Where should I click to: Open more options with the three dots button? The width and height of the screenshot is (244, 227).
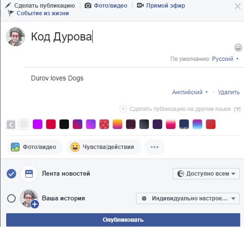155,147
